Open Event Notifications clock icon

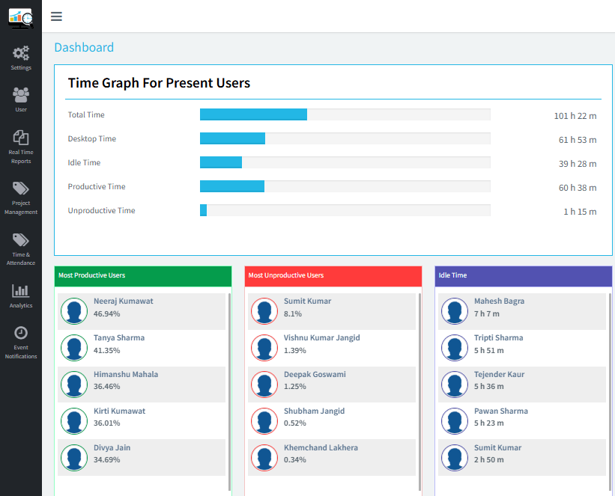21,333
